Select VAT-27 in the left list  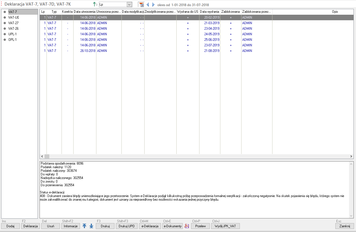13,23
